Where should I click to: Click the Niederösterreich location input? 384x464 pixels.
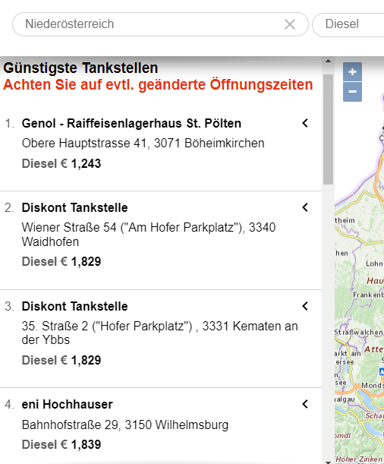[160, 24]
